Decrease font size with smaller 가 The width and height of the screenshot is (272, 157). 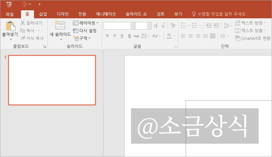(163, 26)
